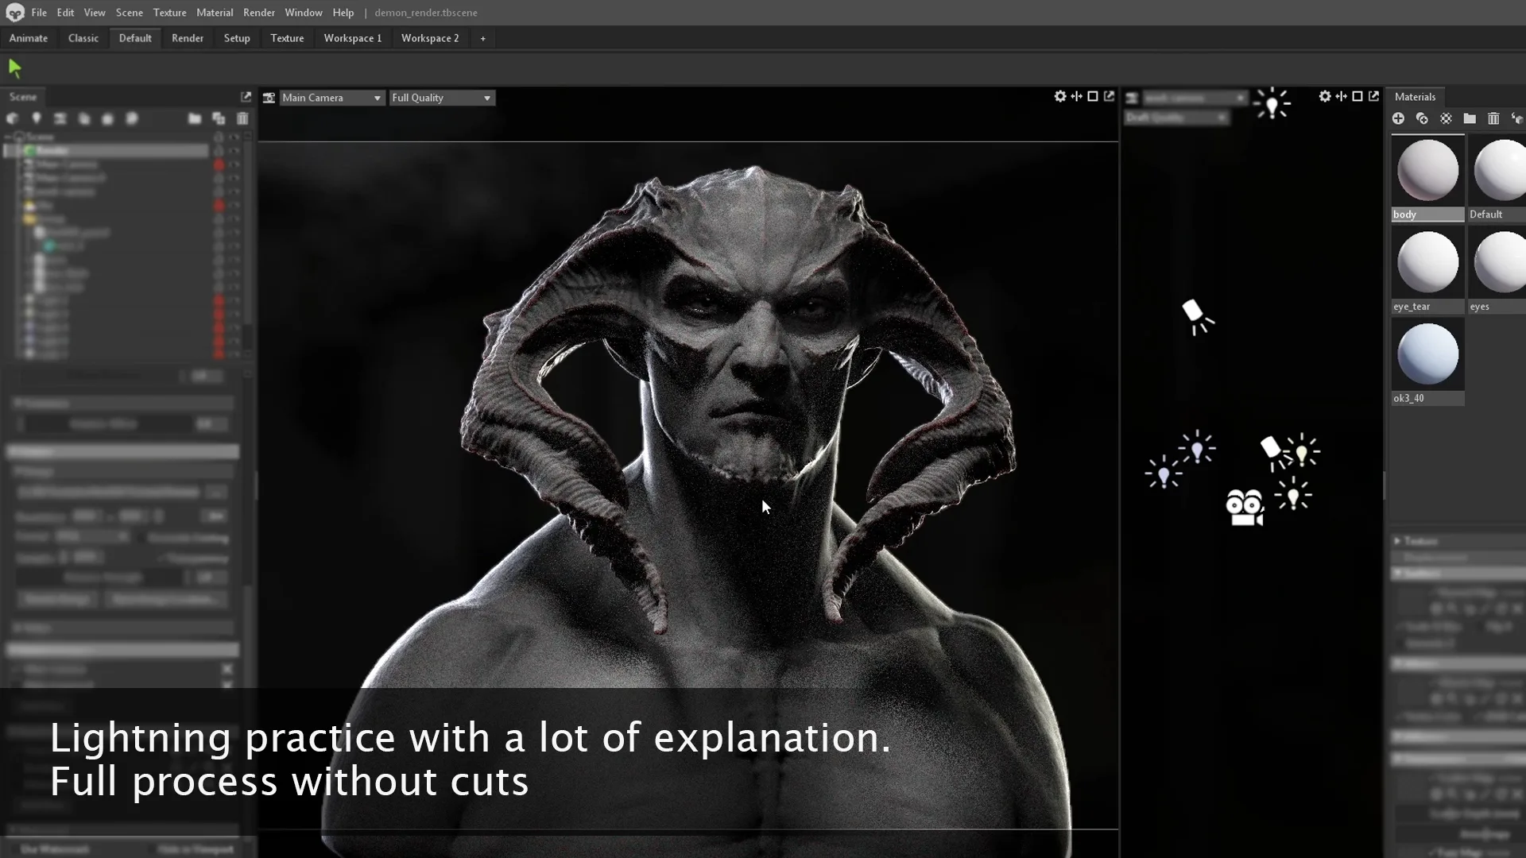Click the ok3_40 color swatch material
This screenshot has width=1526, height=858.
click(1427, 353)
